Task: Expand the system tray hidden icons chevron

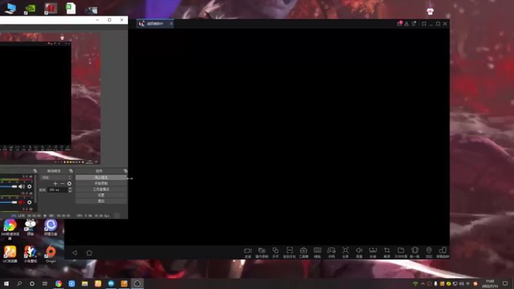Action: coord(423,284)
